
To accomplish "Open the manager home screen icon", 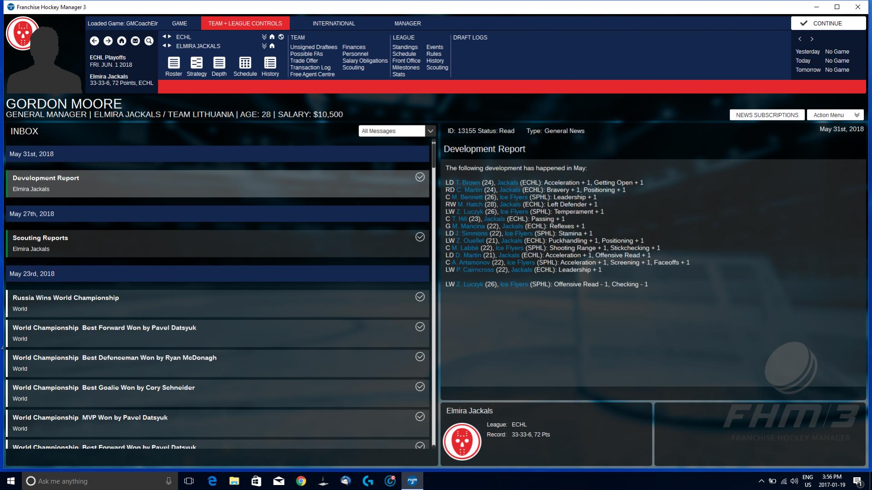I will coord(122,41).
